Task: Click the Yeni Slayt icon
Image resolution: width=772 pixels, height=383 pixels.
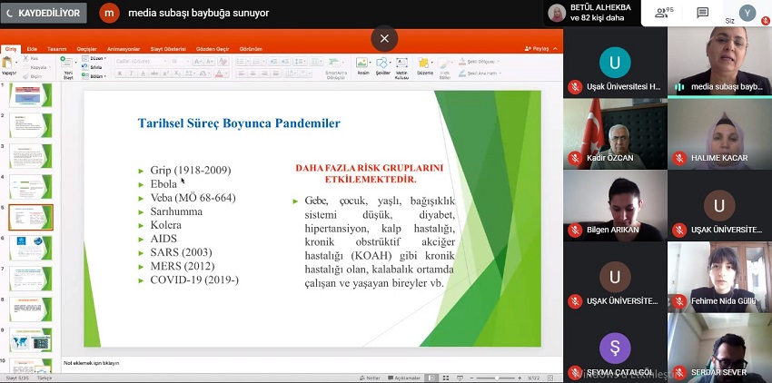Action: point(66,66)
